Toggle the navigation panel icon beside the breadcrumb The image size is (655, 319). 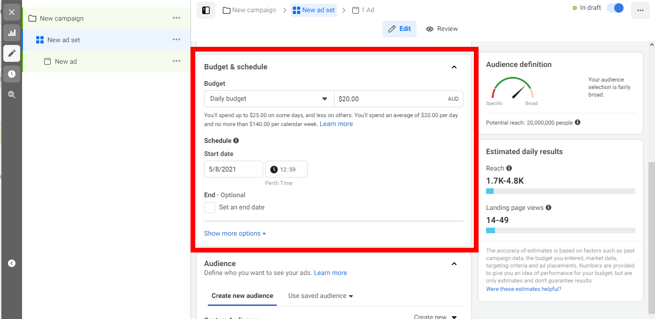point(206,10)
